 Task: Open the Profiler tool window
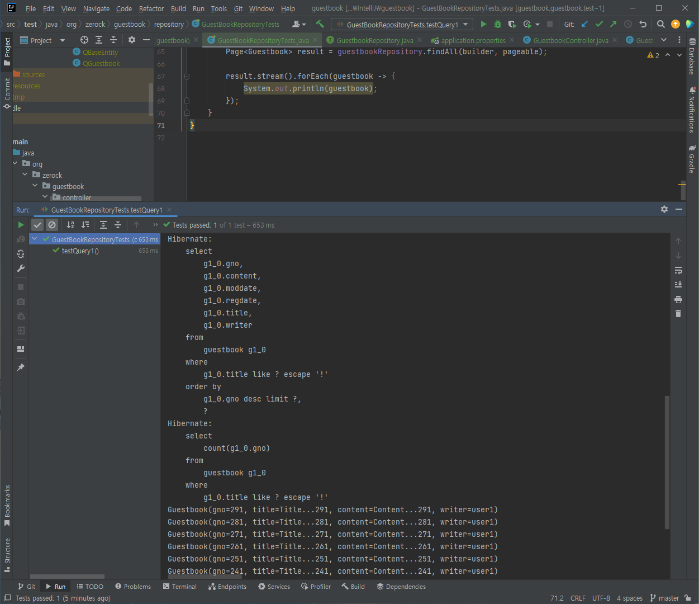(x=316, y=587)
